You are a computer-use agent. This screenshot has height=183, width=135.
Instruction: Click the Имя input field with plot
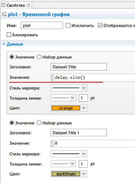click(x=42, y=25)
